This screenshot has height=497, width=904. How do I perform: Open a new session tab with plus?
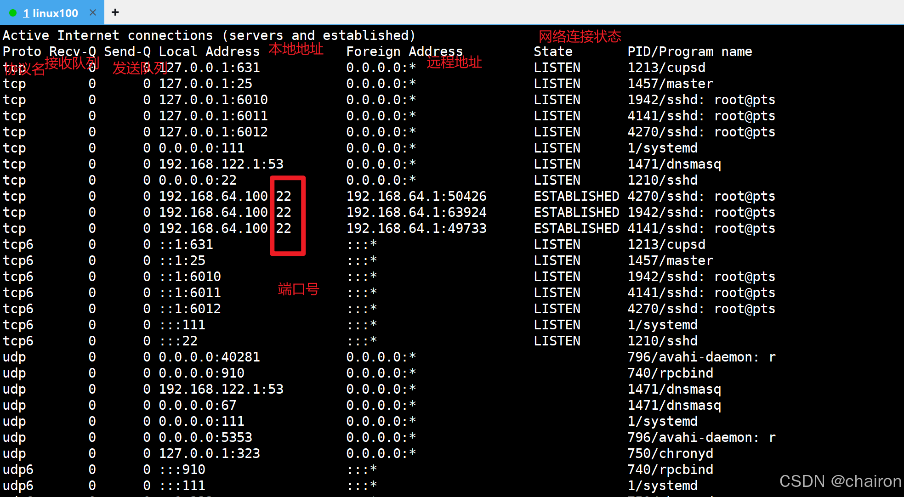tap(115, 12)
